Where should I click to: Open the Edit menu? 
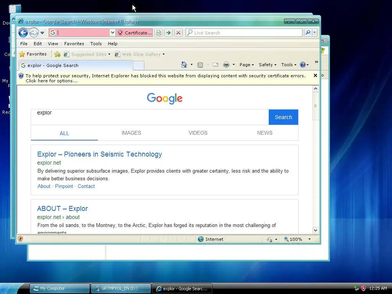point(38,44)
